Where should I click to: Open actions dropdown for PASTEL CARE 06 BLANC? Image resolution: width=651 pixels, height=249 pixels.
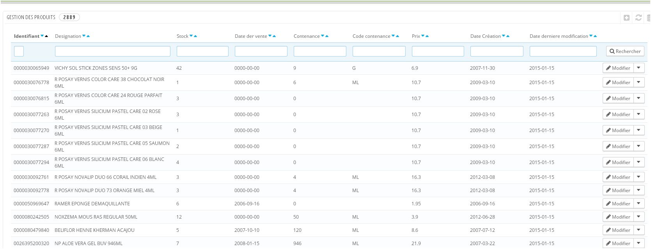[639, 162]
